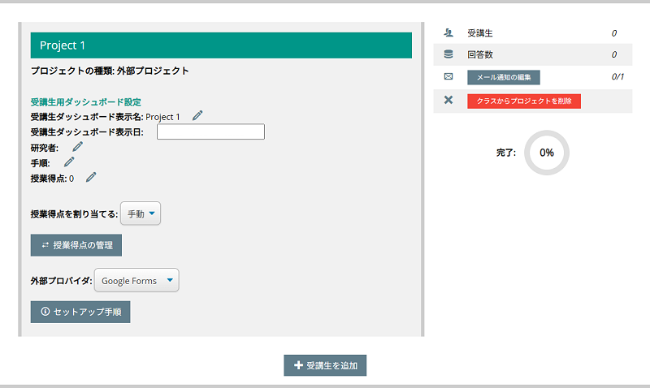The image size is (650, 388).
Task: Edit 手順 using its pencil icon
Action: 69,162
